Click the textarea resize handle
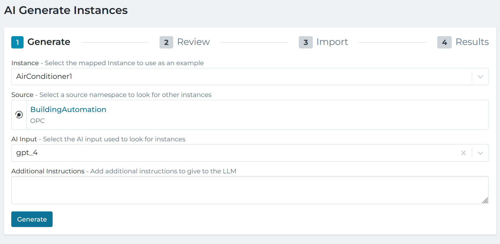The height and width of the screenshot is (244, 500). tap(485, 200)
